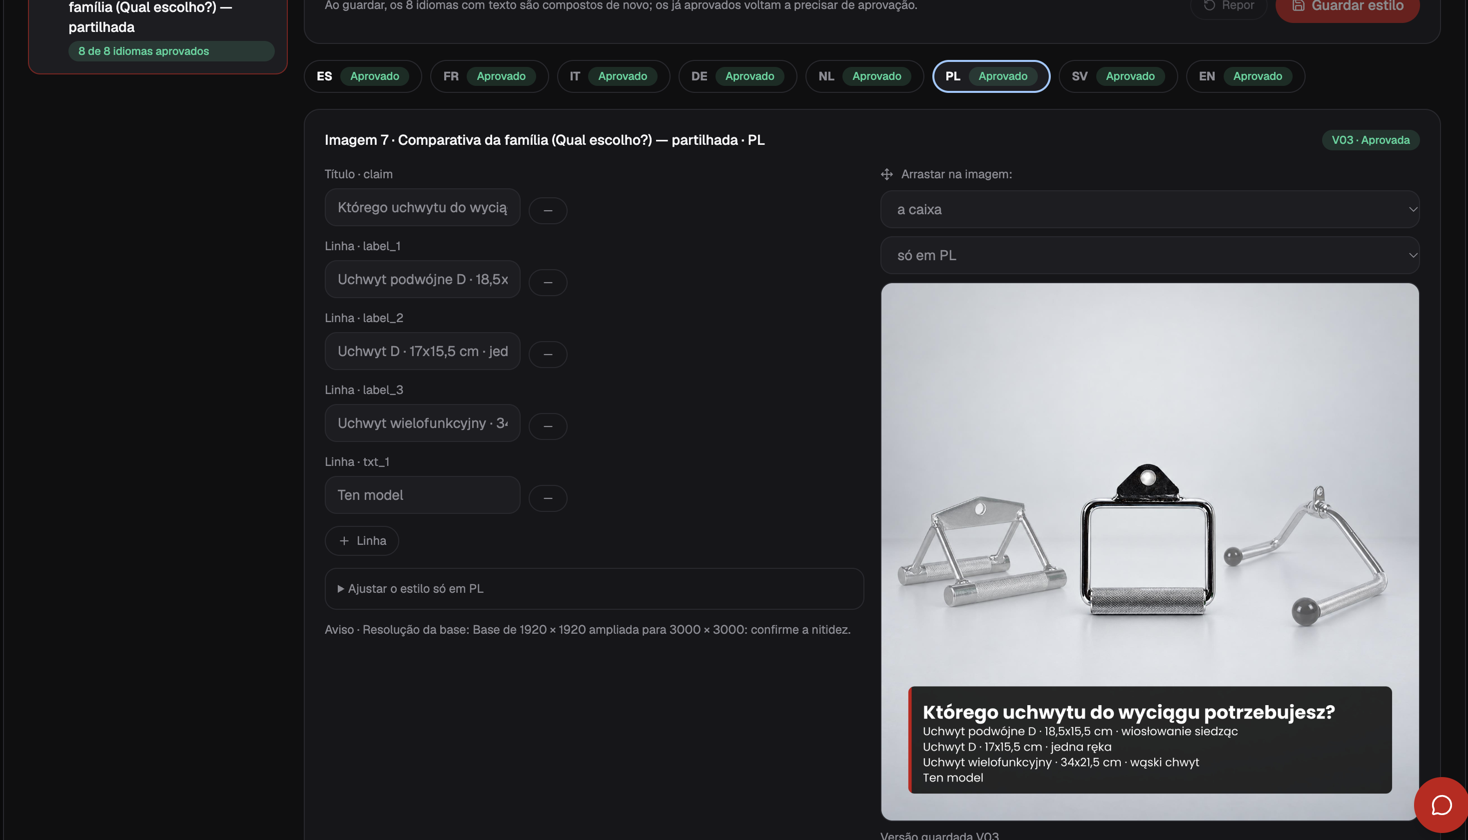
Task: Open the 'a caixa' dropdown
Action: point(1150,209)
